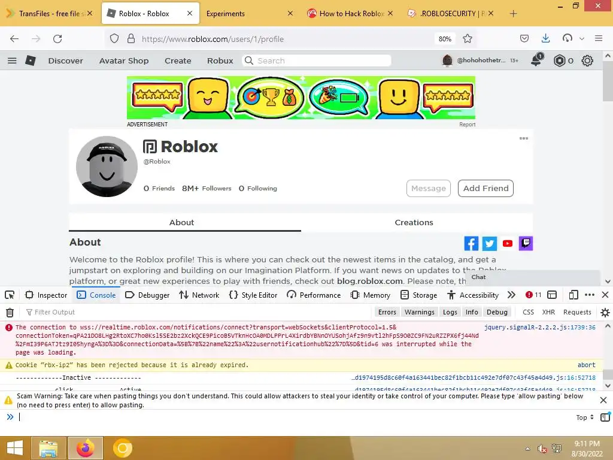The height and width of the screenshot is (460, 613).
Task: Open the Windows Start button
Action: pos(15,448)
